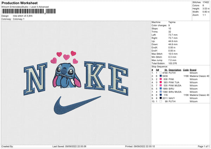
Task: Click the 'Stop Sequence:' heading
Action: [160, 67]
